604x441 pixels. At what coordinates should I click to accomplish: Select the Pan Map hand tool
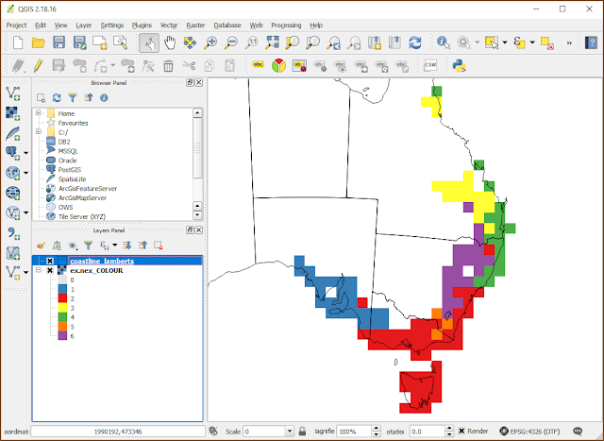coord(170,42)
